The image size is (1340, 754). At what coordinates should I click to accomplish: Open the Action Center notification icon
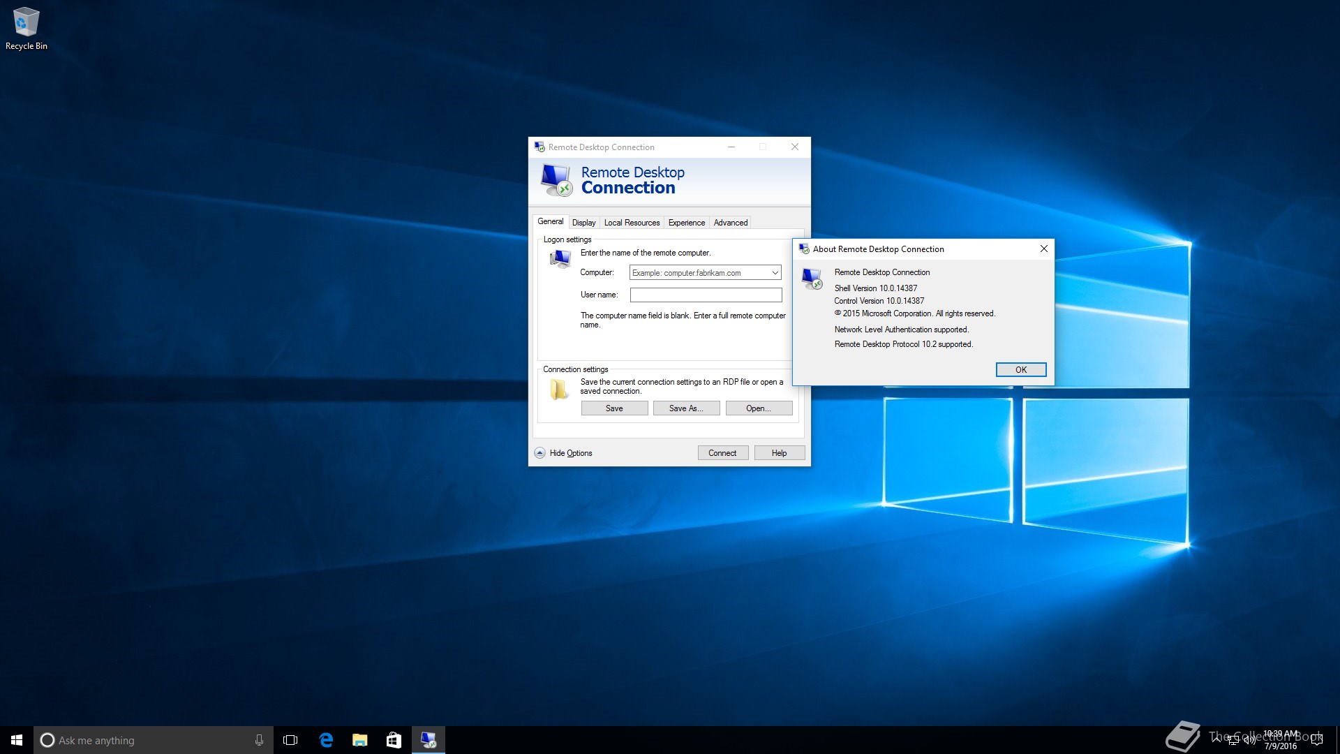tap(1317, 740)
